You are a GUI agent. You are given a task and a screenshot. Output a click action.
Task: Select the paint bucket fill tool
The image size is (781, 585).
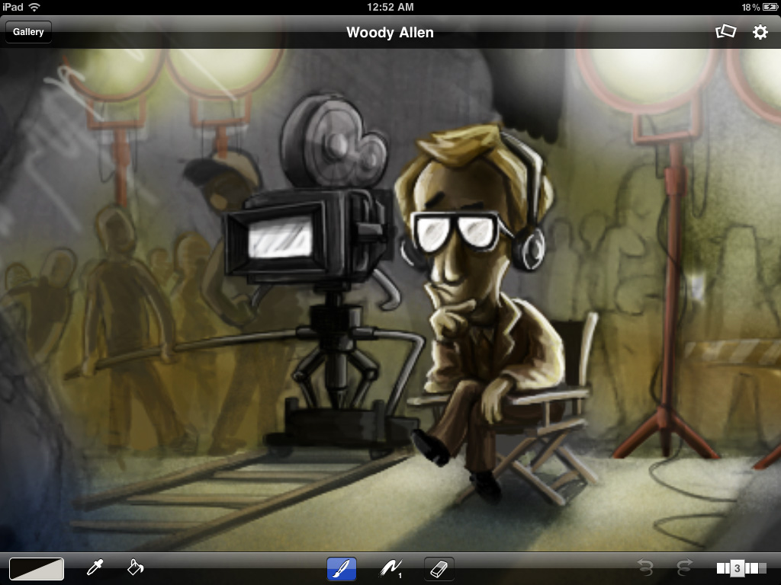point(135,567)
